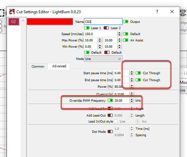
Task: Click the second Min Power field 10.00
Action: click(x=111, y=46)
